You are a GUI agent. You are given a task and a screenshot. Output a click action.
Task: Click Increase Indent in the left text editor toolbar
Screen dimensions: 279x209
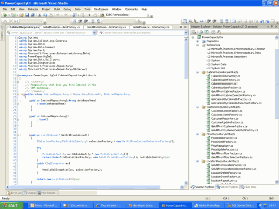point(86,21)
